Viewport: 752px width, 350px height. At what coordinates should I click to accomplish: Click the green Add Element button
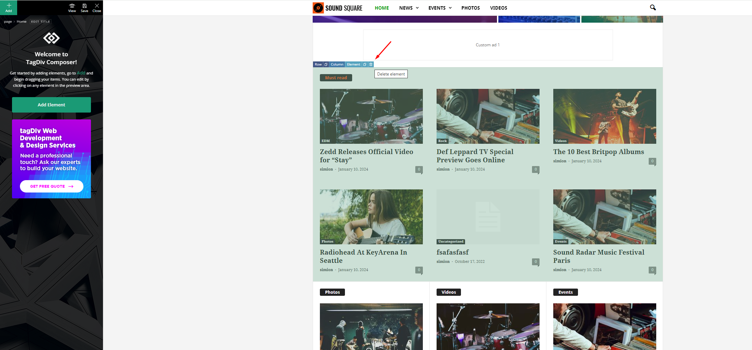point(51,105)
